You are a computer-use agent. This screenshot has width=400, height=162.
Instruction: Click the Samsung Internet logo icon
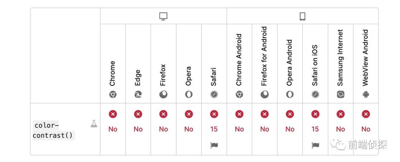click(x=340, y=95)
